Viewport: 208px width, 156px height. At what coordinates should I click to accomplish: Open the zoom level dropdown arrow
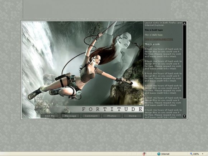tap(203, 154)
